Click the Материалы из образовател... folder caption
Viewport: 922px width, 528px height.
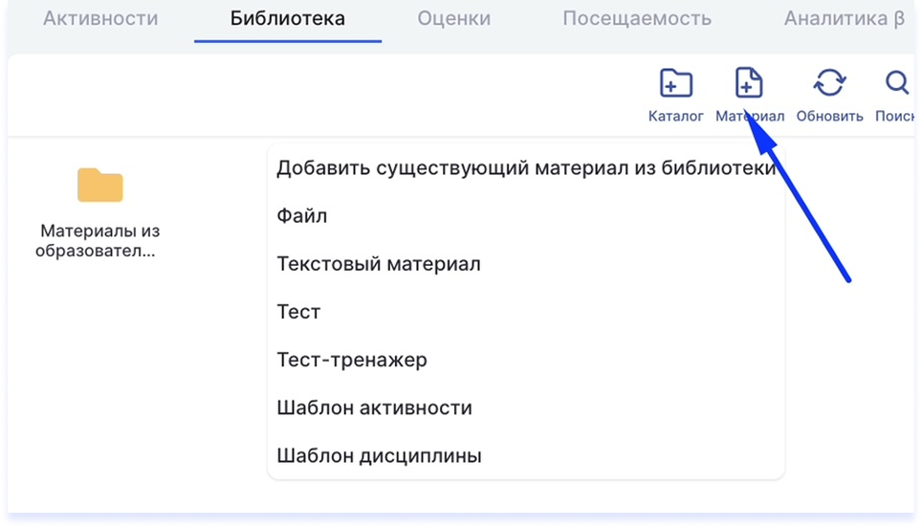pos(99,240)
